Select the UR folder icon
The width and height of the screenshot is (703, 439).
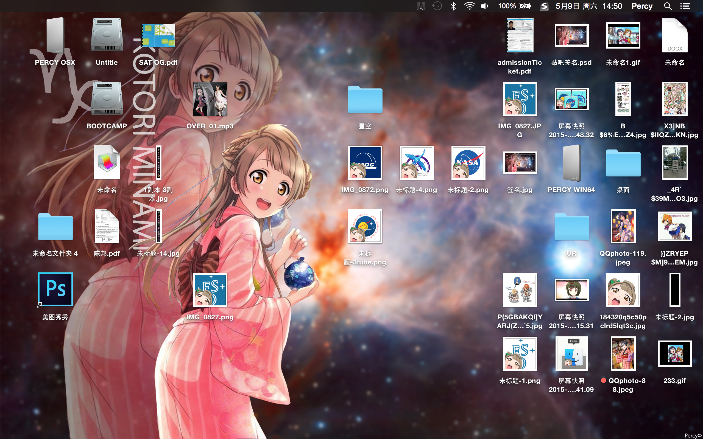[x=571, y=226]
